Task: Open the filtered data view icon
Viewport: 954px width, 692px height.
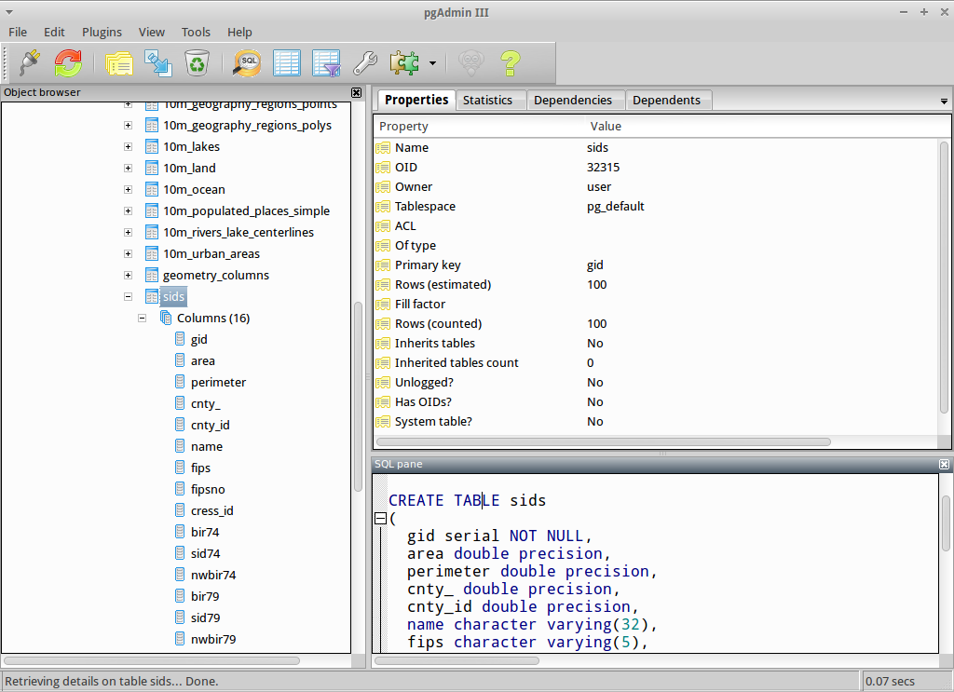Action: pyautogui.click(x=325, y=63)
